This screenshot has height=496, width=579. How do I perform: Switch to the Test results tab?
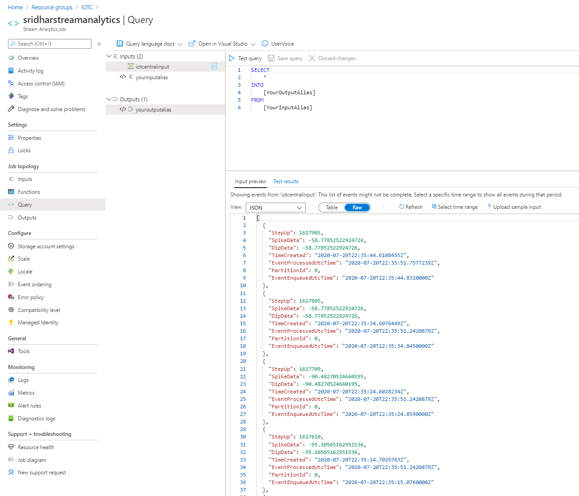click(286, 181)
